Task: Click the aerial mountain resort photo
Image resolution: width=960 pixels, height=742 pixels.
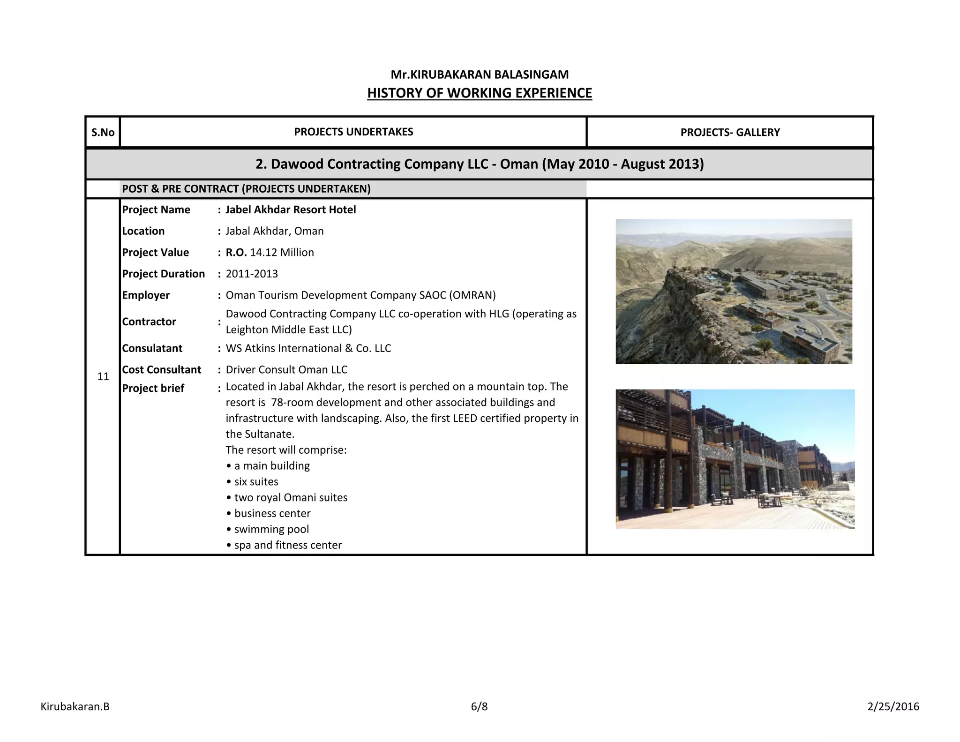Action: click(x=734, y=291)
